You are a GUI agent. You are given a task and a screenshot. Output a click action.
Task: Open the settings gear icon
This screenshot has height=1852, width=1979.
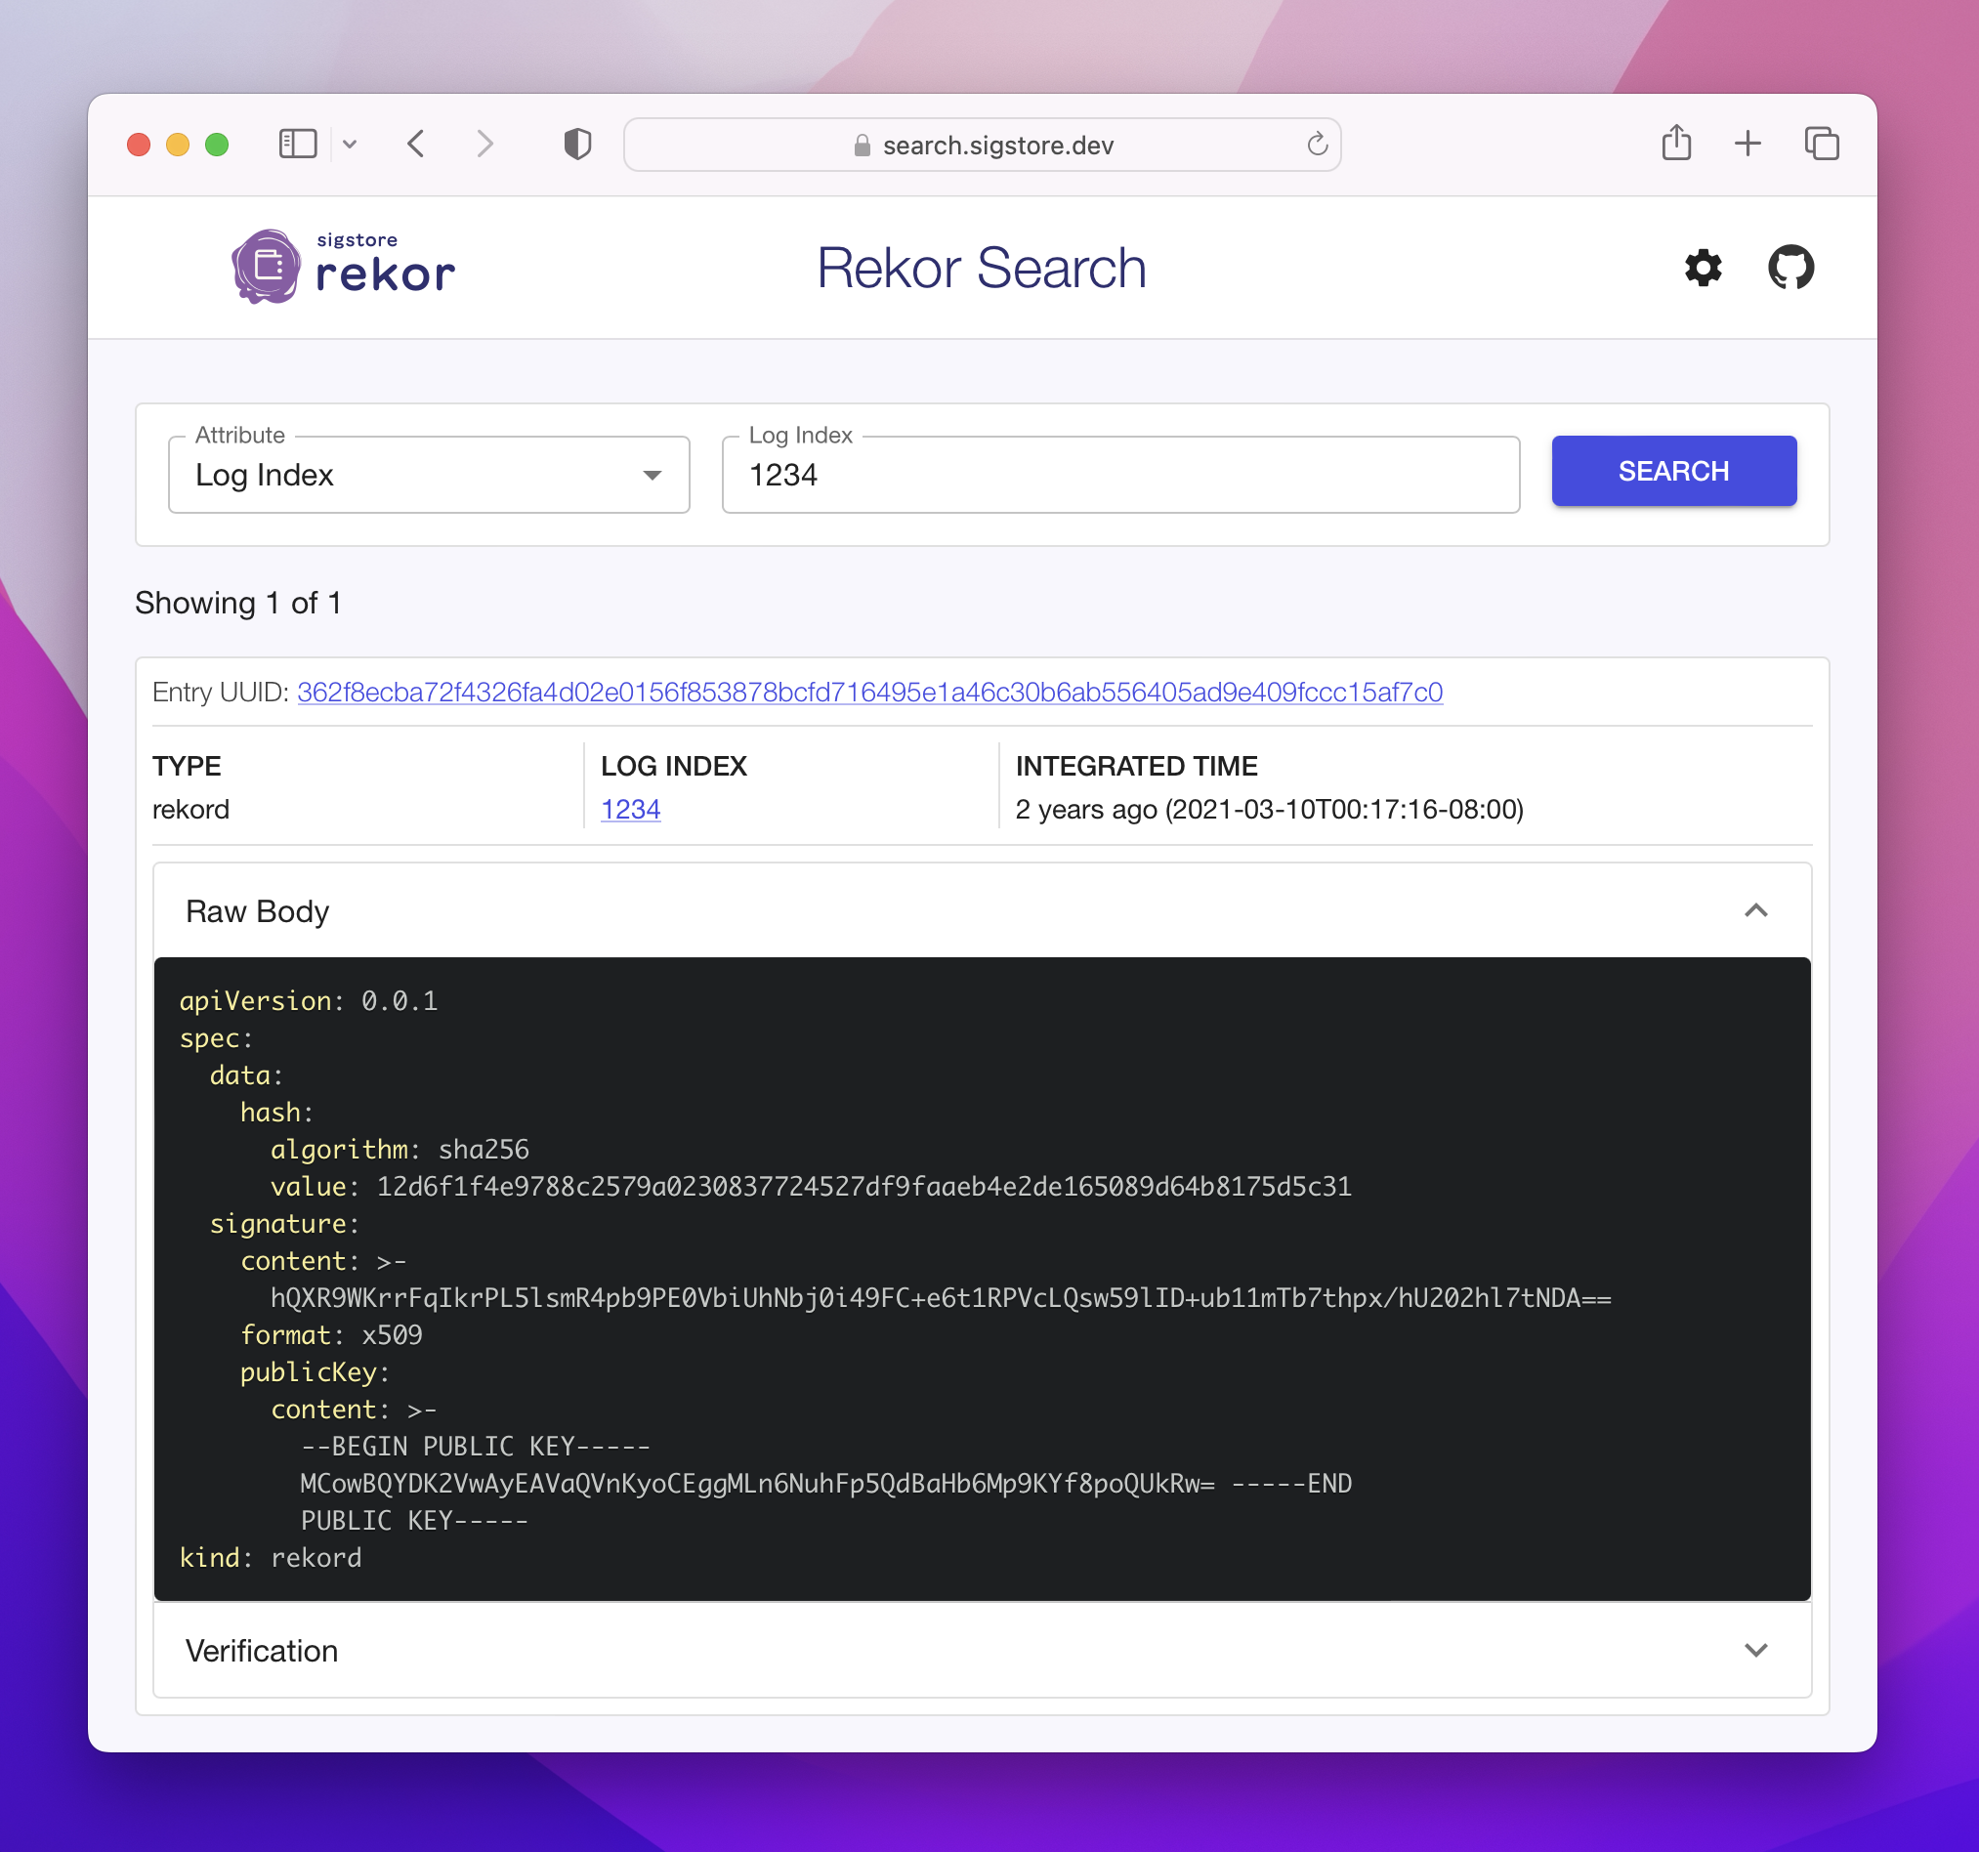tap(1703, 268)
